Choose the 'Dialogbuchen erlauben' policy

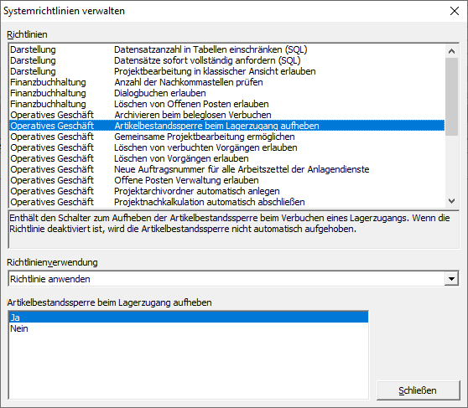226,93
